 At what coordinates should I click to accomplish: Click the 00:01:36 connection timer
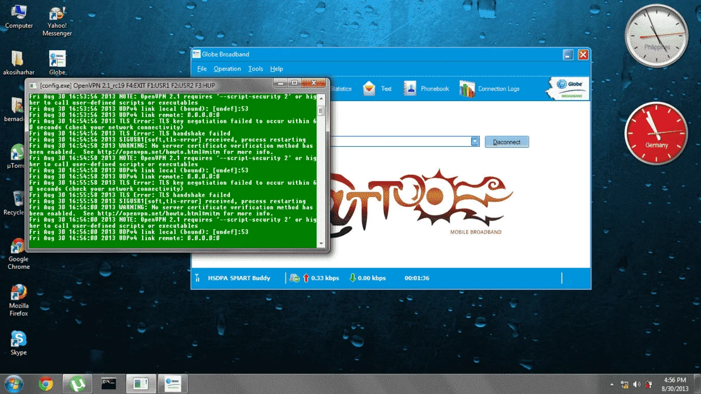coord(417,278)
